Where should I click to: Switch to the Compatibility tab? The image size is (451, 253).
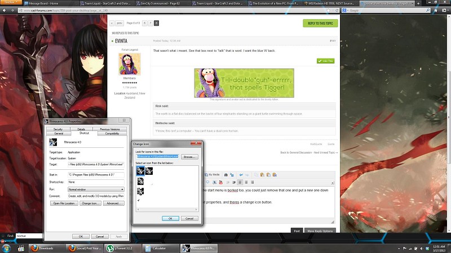112,133
